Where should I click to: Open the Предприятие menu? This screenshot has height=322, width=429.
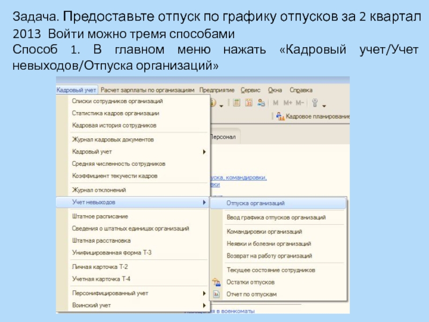tap(217, 90)
